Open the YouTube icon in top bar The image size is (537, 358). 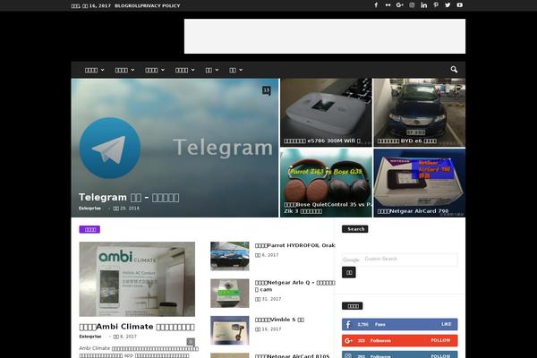(x=460, y=5)
